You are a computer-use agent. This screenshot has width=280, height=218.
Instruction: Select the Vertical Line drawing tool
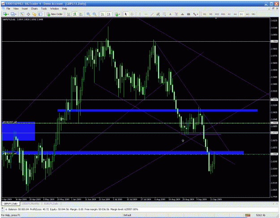140,14
